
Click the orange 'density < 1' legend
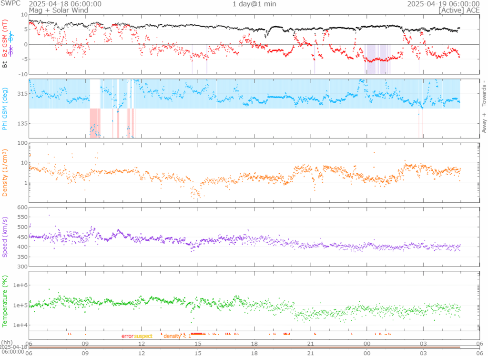(x=177, y=336)
